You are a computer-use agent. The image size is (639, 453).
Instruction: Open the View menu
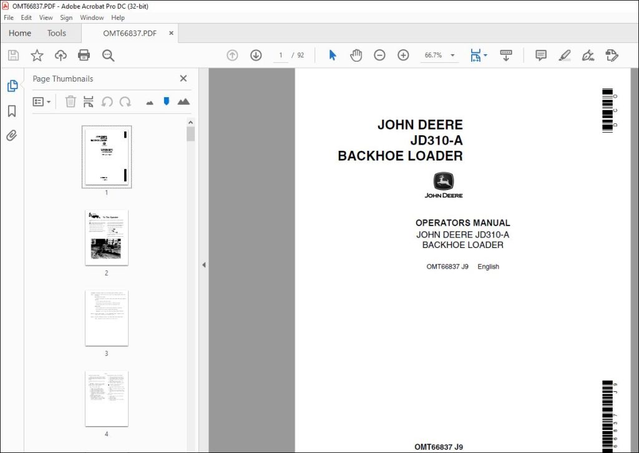tap(46, 17)
